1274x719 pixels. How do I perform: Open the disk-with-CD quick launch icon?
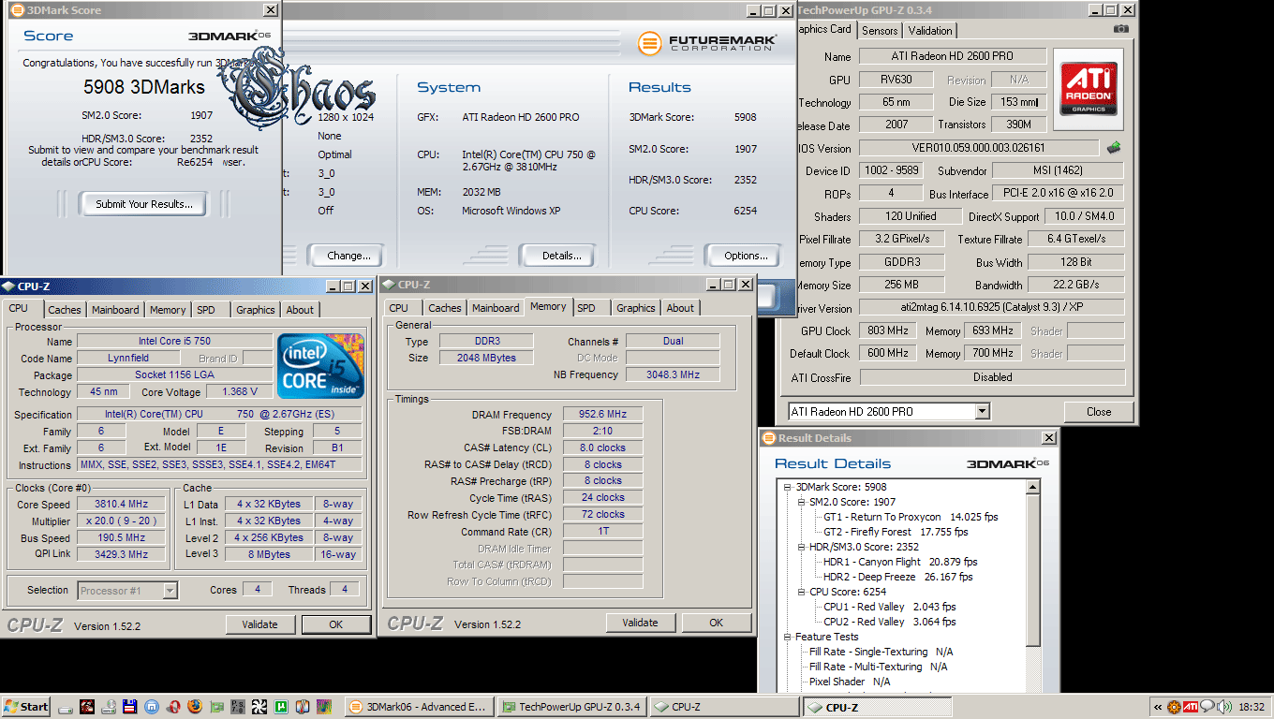click(x=108, y=707)
